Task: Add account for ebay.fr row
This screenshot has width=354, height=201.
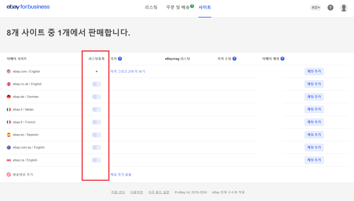Action: tap(314, 122)
